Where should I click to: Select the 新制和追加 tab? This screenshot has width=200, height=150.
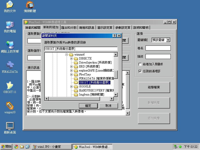pyautogui.click(x=51, y=27)
